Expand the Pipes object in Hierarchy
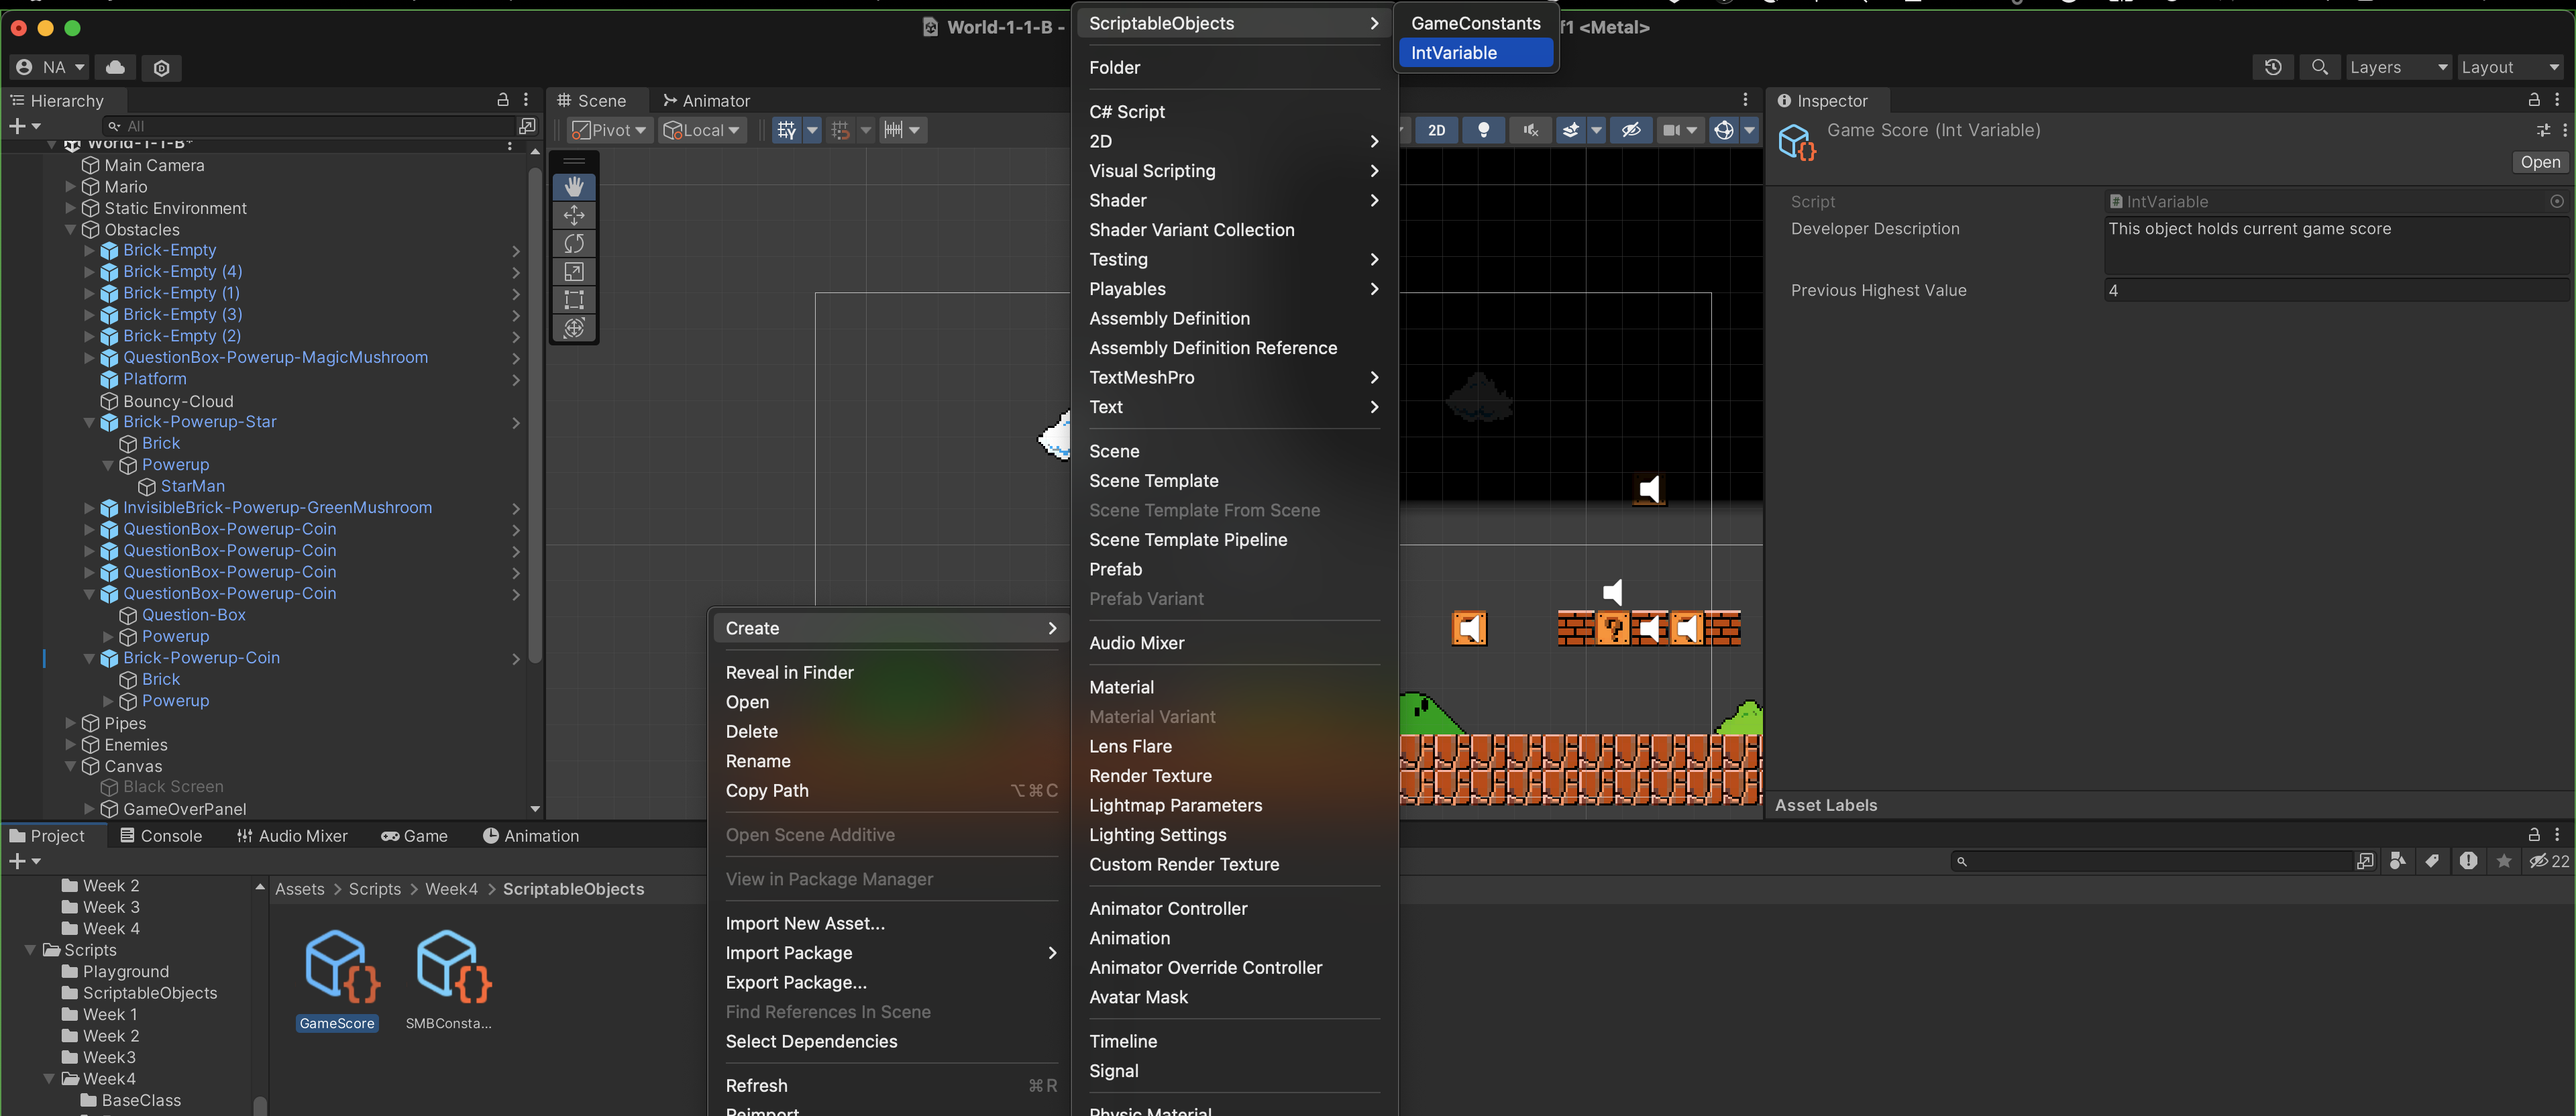Image resolution: width=2576 pixels, height=1116 pixels. [x=70, y=723]
